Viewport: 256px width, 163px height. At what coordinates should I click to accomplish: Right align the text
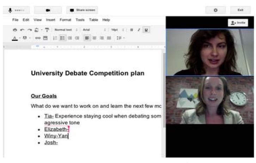pos(102,38)
